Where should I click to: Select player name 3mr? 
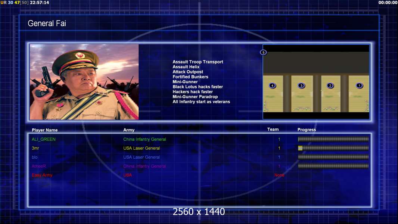(35, 148)
